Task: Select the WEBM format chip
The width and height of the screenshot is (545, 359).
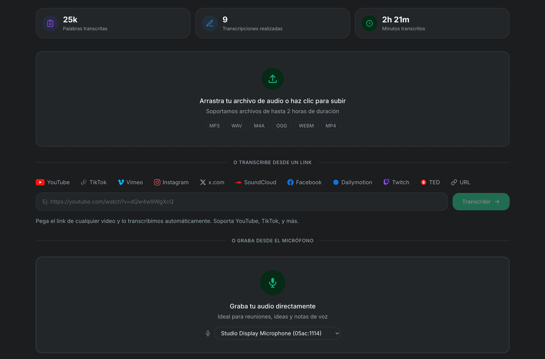Action: [x=306, y=126]
